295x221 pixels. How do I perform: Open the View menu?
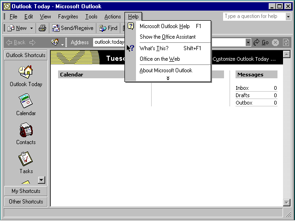[45, 17]
